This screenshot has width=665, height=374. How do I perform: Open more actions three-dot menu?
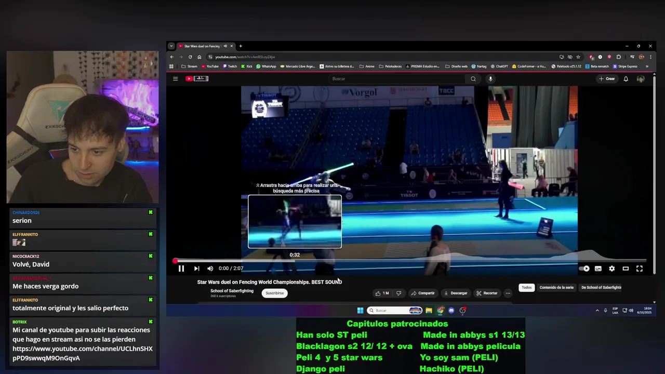[508, 293]
